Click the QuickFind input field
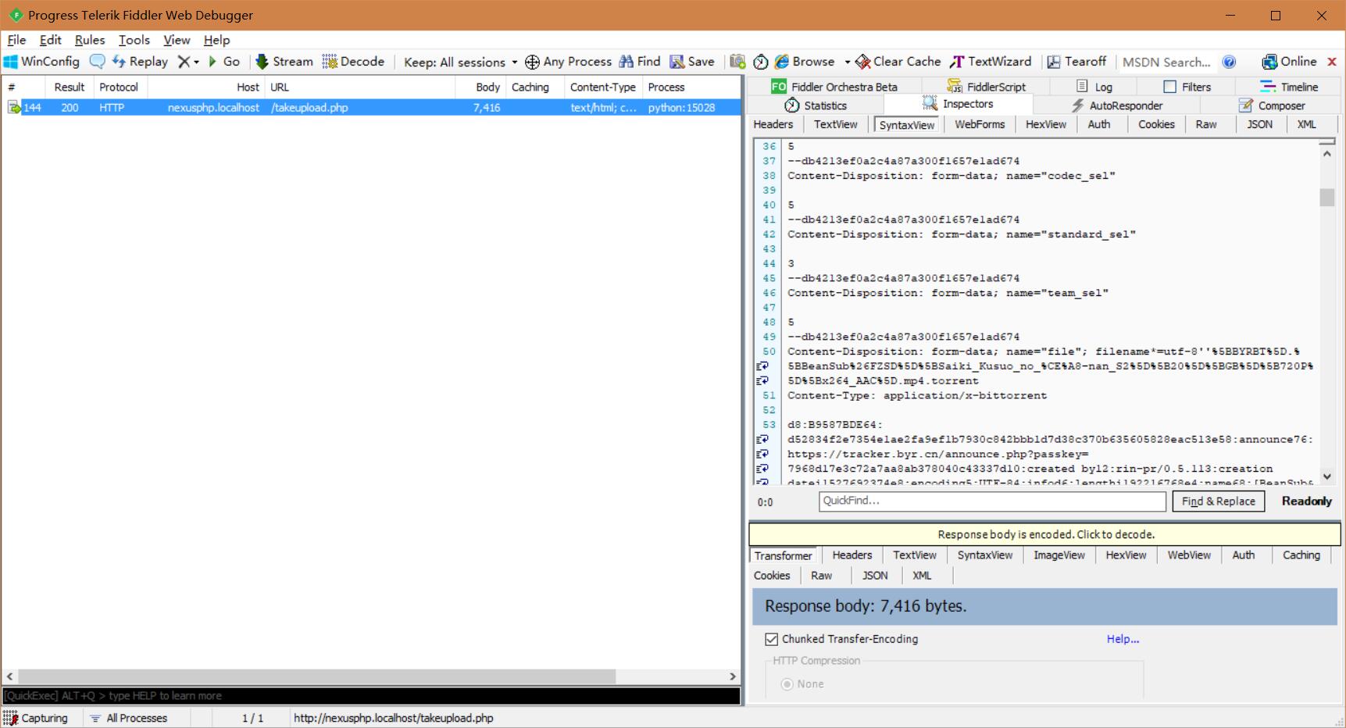The height and width of the screenshot is (728, 1346). coord(992,501)
